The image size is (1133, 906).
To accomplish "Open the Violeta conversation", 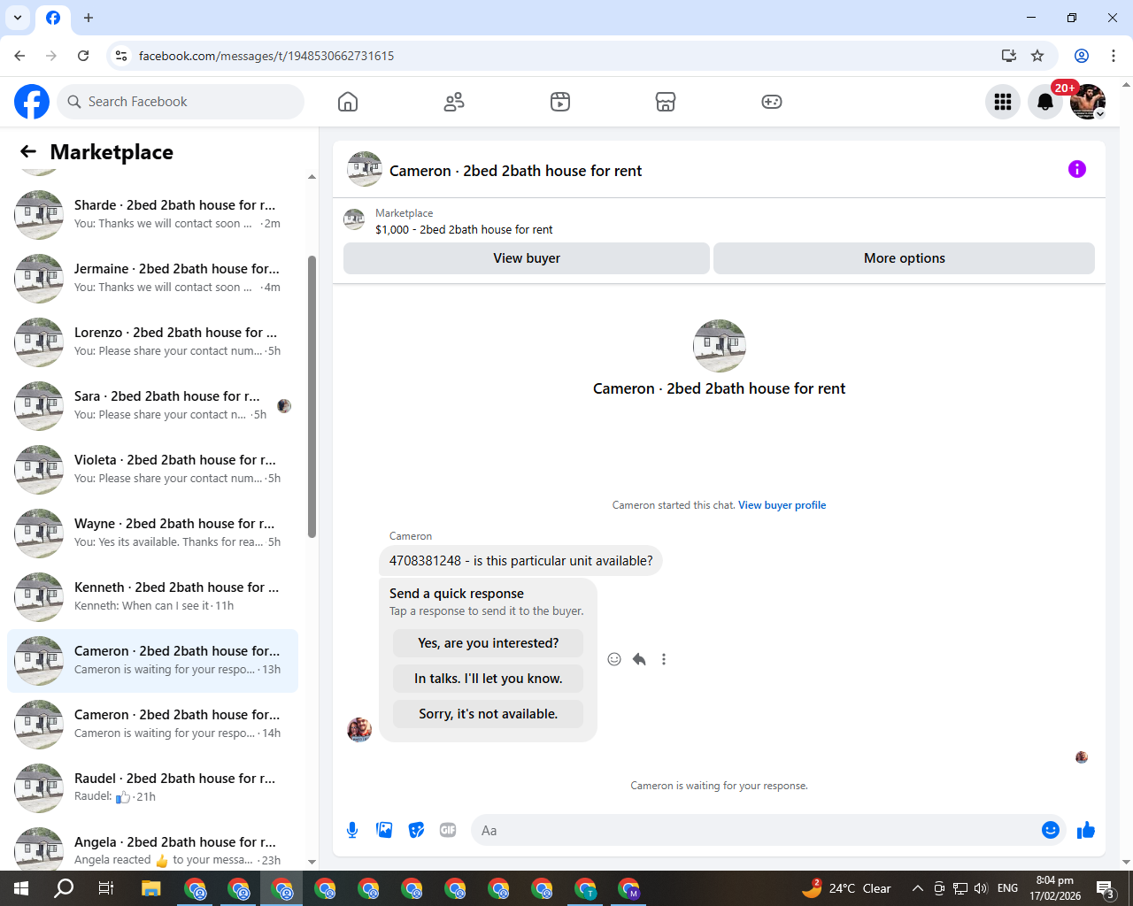I will click(152, 470).
